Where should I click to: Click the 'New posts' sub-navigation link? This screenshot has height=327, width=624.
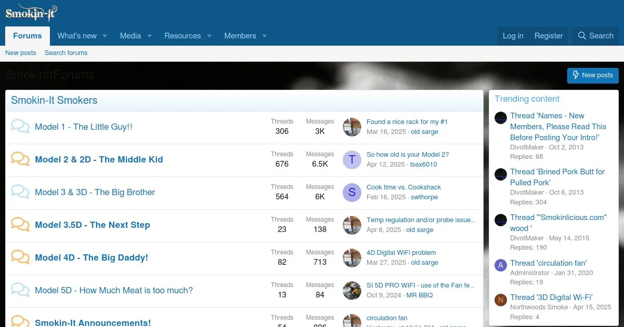(21, 53)
